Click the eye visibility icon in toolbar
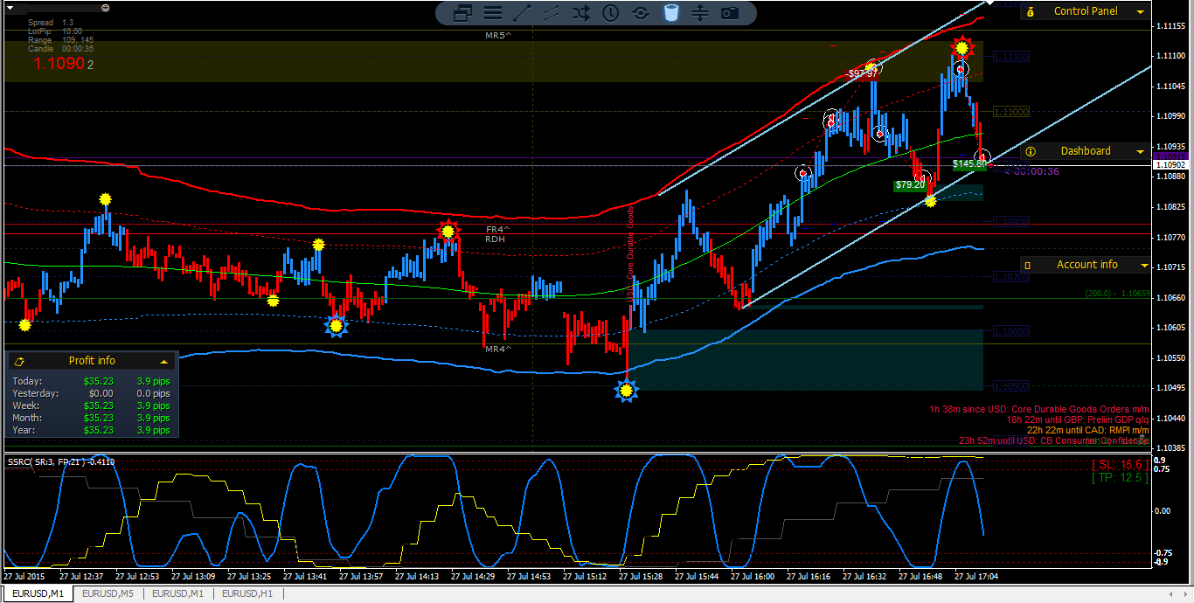 point(641,13)
